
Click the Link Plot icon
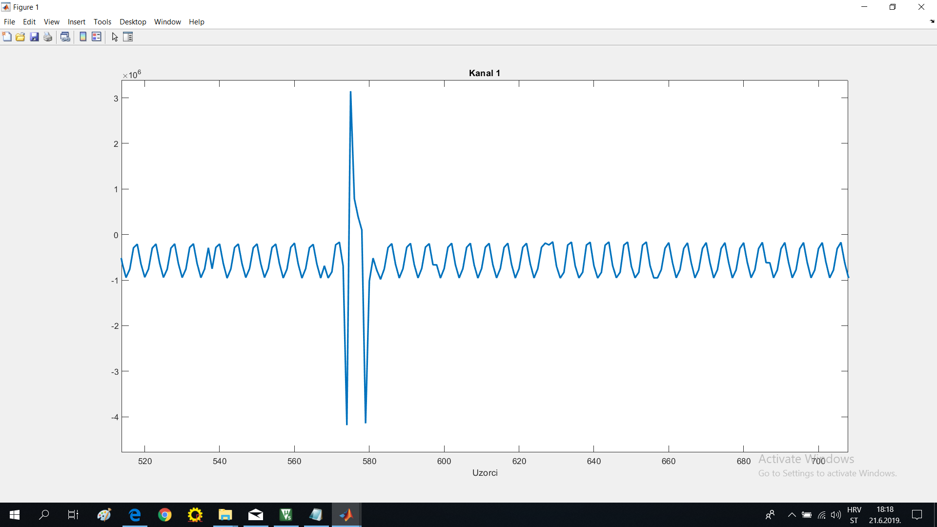(65, 37)
